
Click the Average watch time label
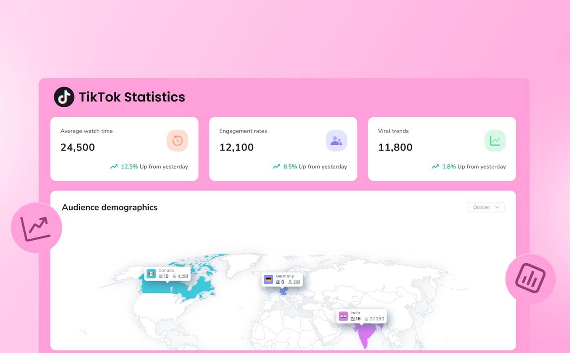click(86, 131)
